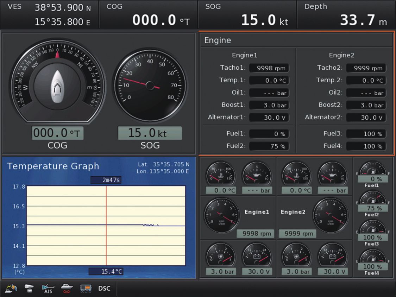
Task: Select the Fuel2 75 % field in Engine table
Action: coord(269,146)
